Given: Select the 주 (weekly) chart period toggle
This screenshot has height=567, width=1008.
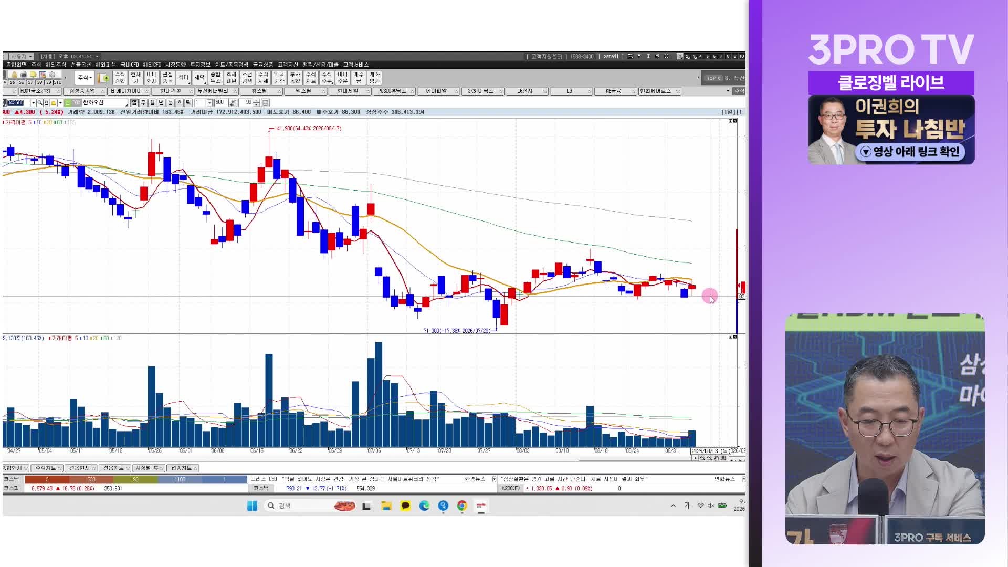Looking at the screenshot, I should pos(143,102).
